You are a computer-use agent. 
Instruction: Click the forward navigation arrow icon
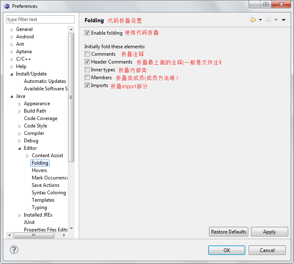pyautogui.click(x=268, y=20)
